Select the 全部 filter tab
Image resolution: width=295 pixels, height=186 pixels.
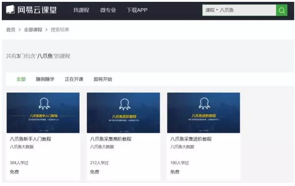click(21, 79)
